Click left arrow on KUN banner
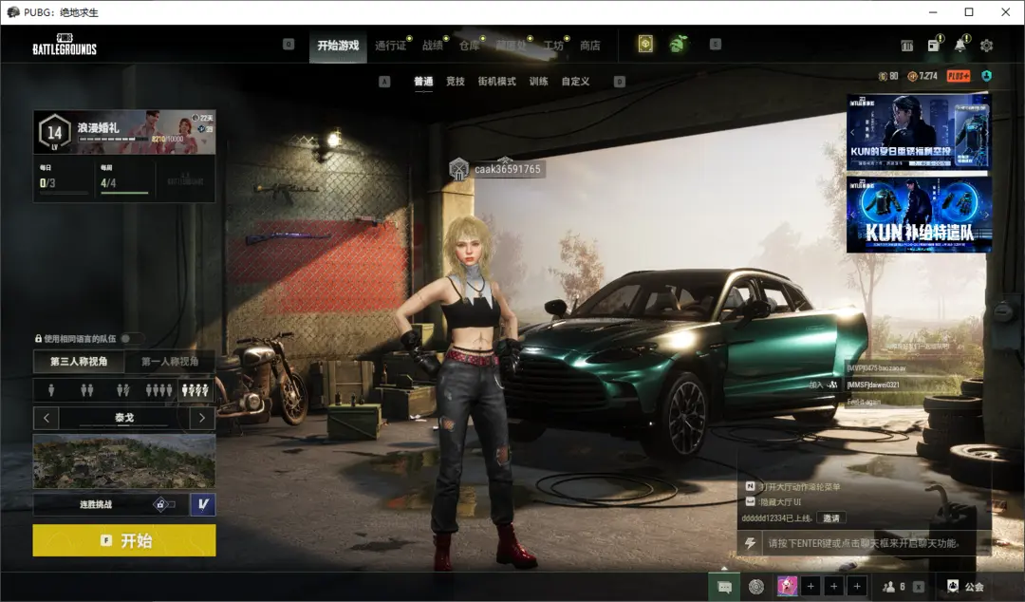This screenshot has width=1025, height=602. 852,132
